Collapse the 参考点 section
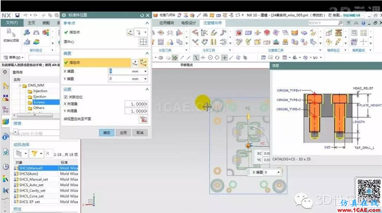 (147, 23)
